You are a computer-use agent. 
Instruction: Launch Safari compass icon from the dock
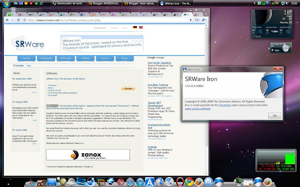(130, 182)
